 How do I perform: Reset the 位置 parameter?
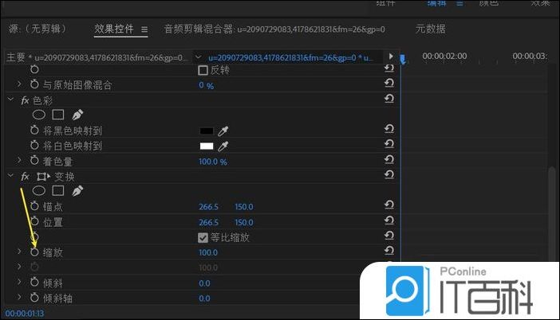coord(389,220)
